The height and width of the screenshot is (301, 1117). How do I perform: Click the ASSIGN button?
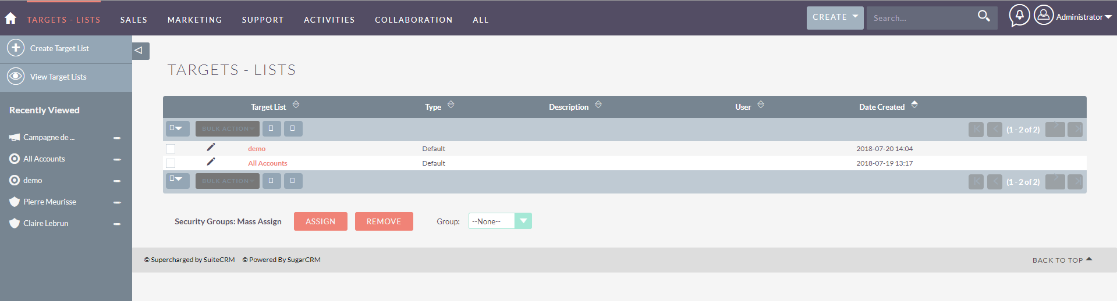pos(320,221)
